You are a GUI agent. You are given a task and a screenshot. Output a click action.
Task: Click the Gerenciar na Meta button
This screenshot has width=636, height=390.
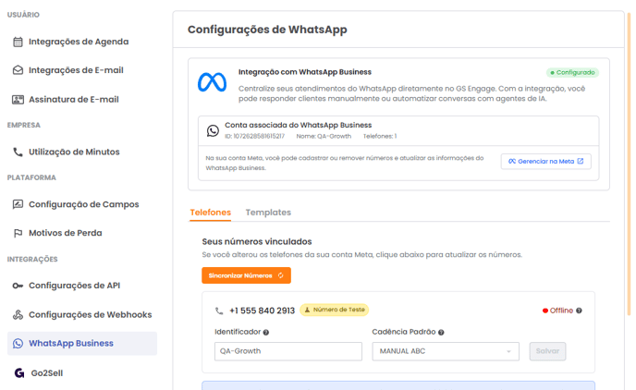(545, 161)
